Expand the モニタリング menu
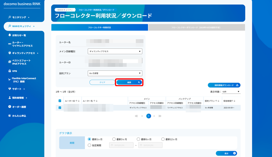This screenshot has width=272, height=157. click(28, 17)
